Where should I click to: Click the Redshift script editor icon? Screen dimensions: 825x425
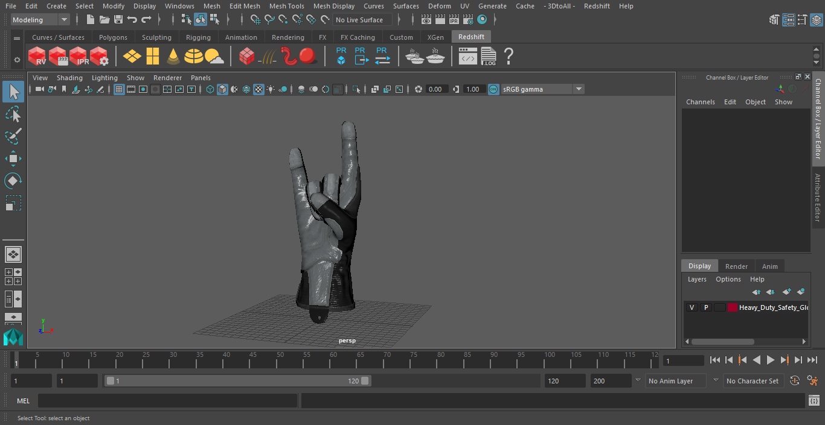467,57
